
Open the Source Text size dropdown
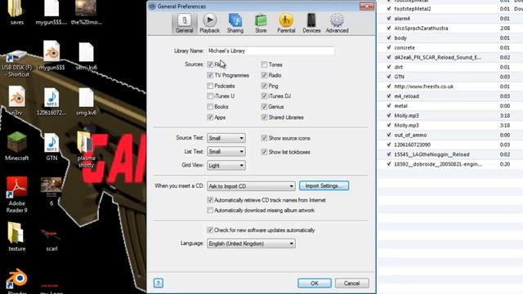226,138
